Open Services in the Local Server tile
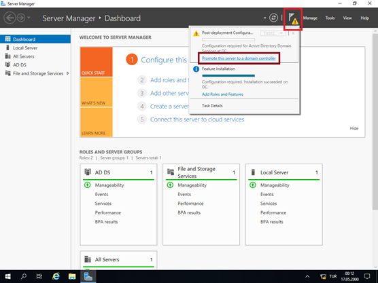This screenshot has width=378, height=283. [269, 204]
